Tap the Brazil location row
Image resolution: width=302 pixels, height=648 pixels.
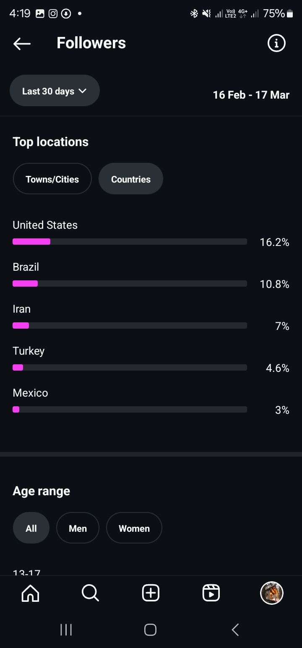[151, 275]
